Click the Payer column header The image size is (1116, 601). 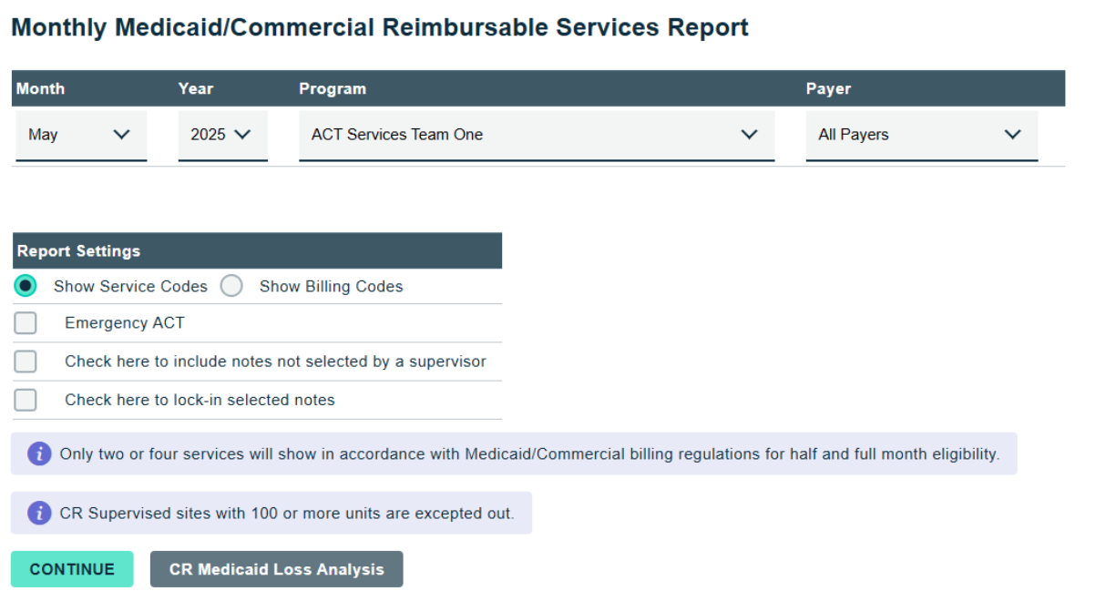[828, 88]
